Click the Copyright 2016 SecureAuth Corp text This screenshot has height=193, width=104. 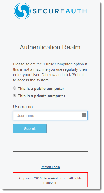(44, 178)
